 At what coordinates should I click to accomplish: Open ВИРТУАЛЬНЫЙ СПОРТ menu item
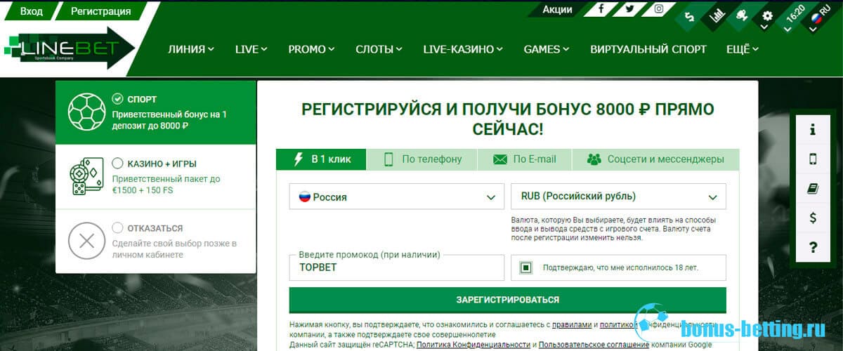[648, 49]
